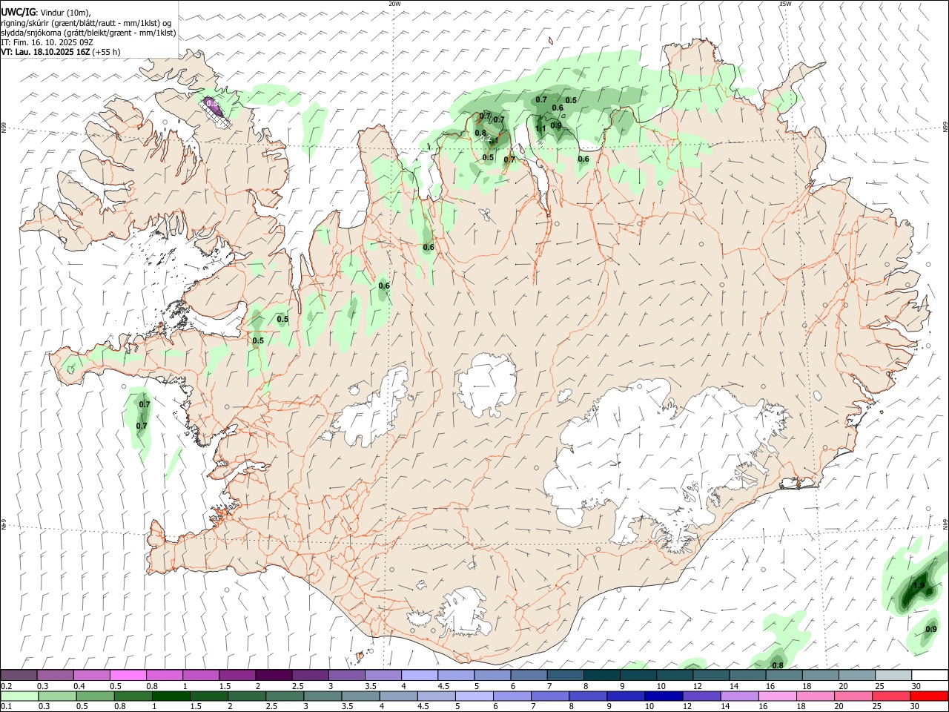Viewport: 949px width, 712px height.
Task: Click the 15W longitude label
Action: click(x=785, y=4)
